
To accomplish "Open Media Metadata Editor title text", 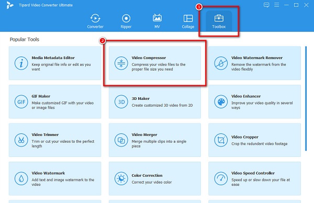I will pyautogui.click(x=53, y=58).
